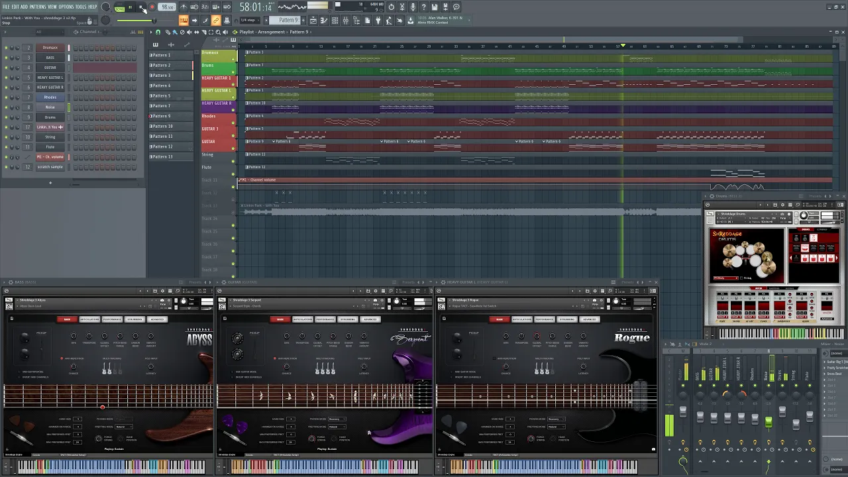Mute the BASS channel via its green LED
This screenshot has width=848, height=477.
point(6,58)
